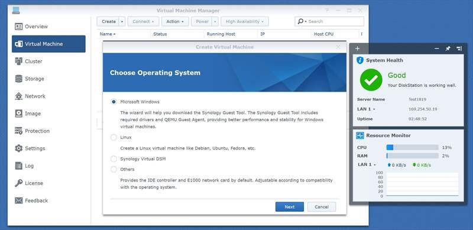Open the Protection section
The width and height of the screenshot is (473, 230).
coord(48,131)
